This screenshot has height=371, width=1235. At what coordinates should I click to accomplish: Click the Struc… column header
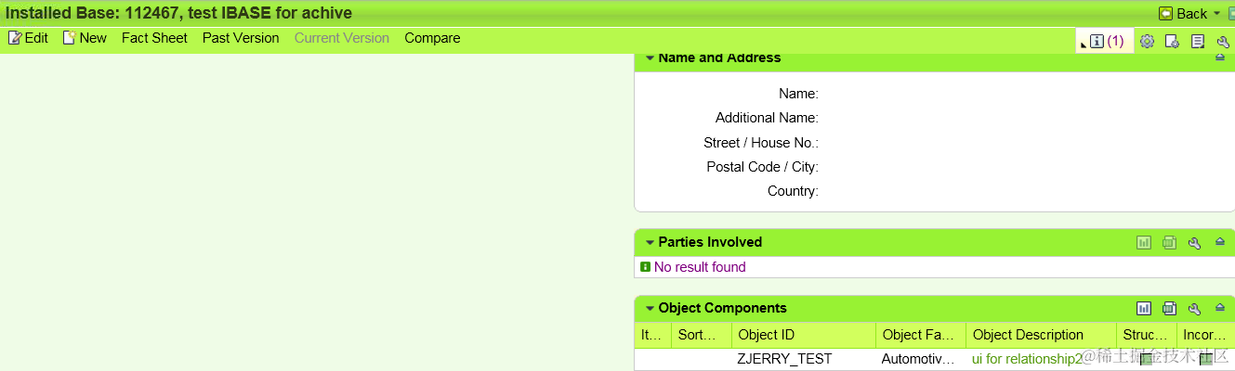point(1146,335)
